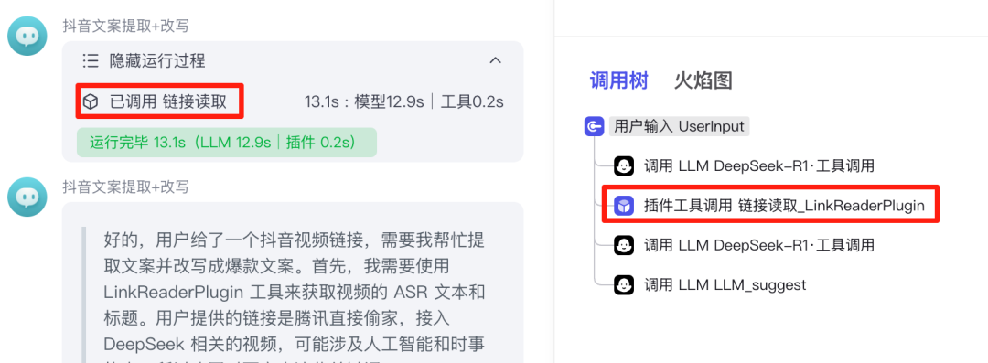Image resolution: width=988 pixels, height=363 pixels.
Task: Open the 已调用 链接读取 call entry
Action: pyautogui.click(x=160, y=101)
